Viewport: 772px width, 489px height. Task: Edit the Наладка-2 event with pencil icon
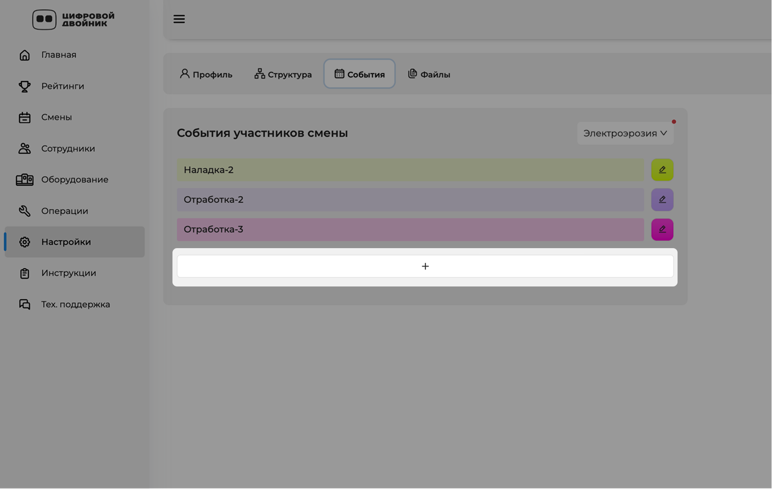(x=662, y=170)
